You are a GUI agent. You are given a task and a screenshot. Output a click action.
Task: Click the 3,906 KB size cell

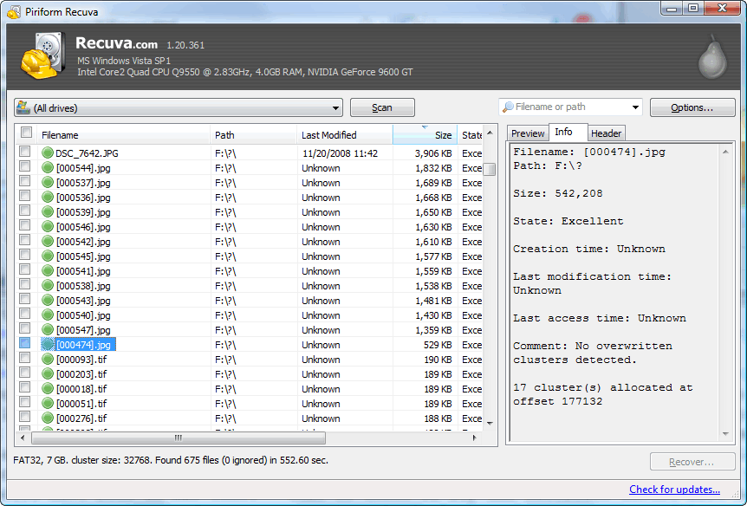[433, 153]
